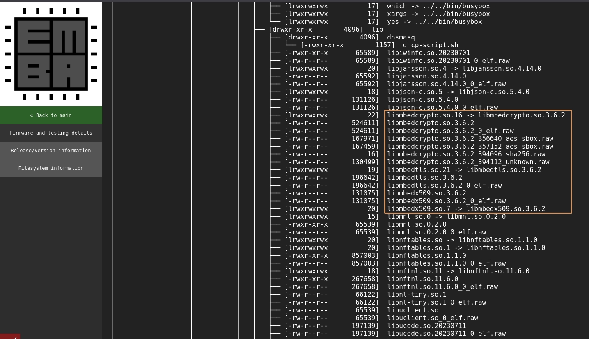Viewport: 589px width, 339px height.
Task: Select libucode.so.20230711_0_elf.raw file
Action: [x=447, y=334]
